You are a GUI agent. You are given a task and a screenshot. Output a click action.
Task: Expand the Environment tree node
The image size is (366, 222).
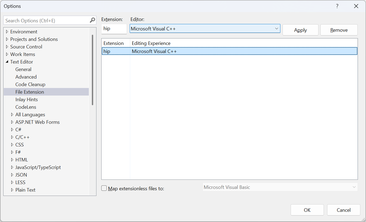(7, 32)
